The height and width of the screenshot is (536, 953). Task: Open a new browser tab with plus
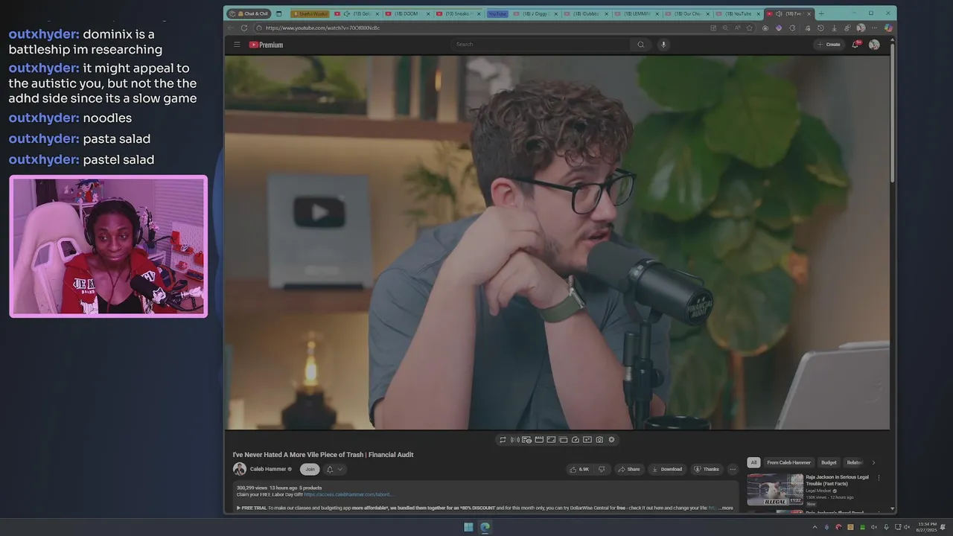click(821, 13)
